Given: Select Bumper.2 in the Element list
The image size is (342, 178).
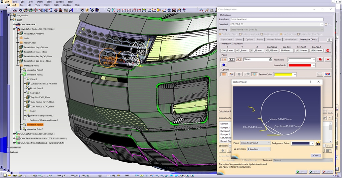Looking at the screenshot, I should 225,131.
